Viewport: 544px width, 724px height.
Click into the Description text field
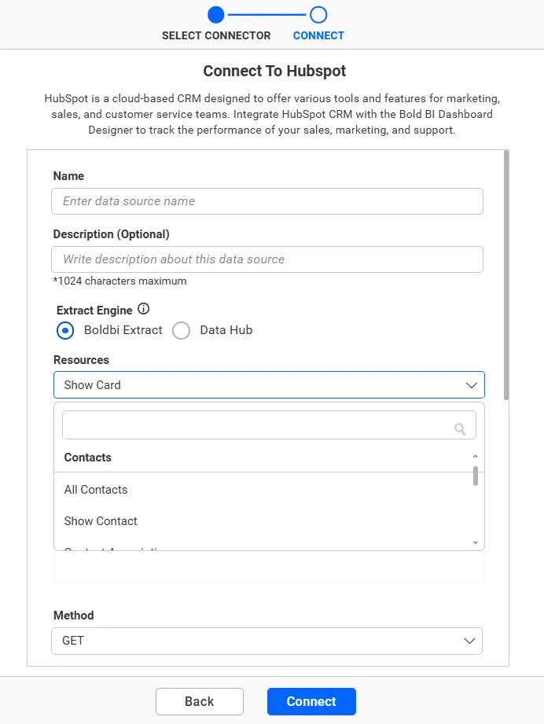(267, 259)
